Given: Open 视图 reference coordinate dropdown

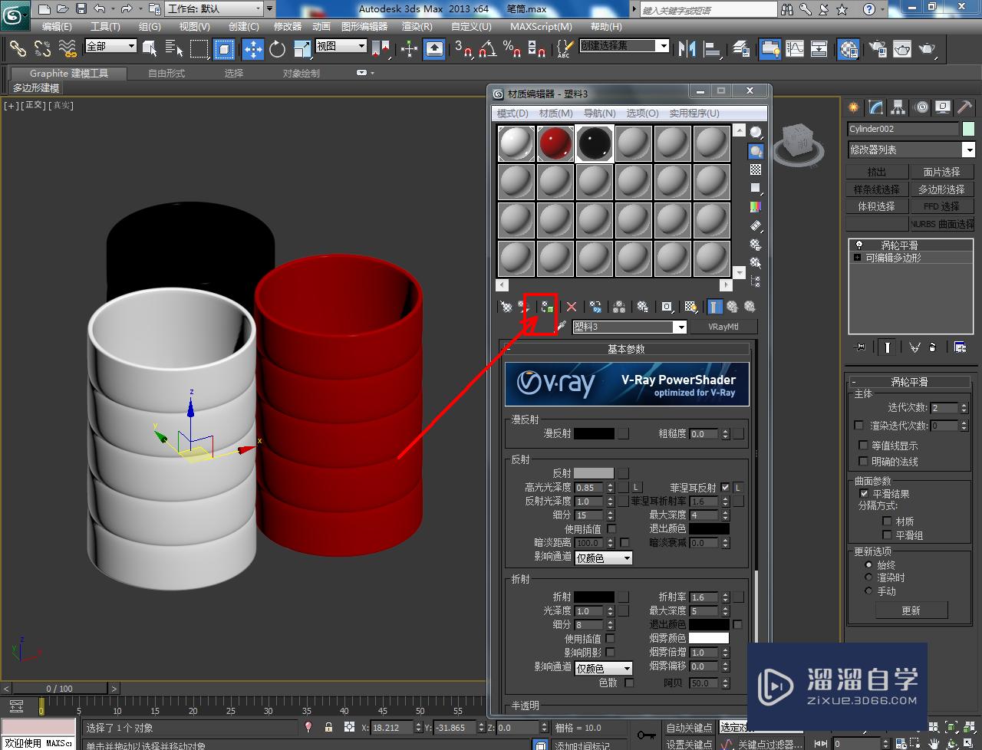Looking at the screenshot, I should (x=341, y=46).
